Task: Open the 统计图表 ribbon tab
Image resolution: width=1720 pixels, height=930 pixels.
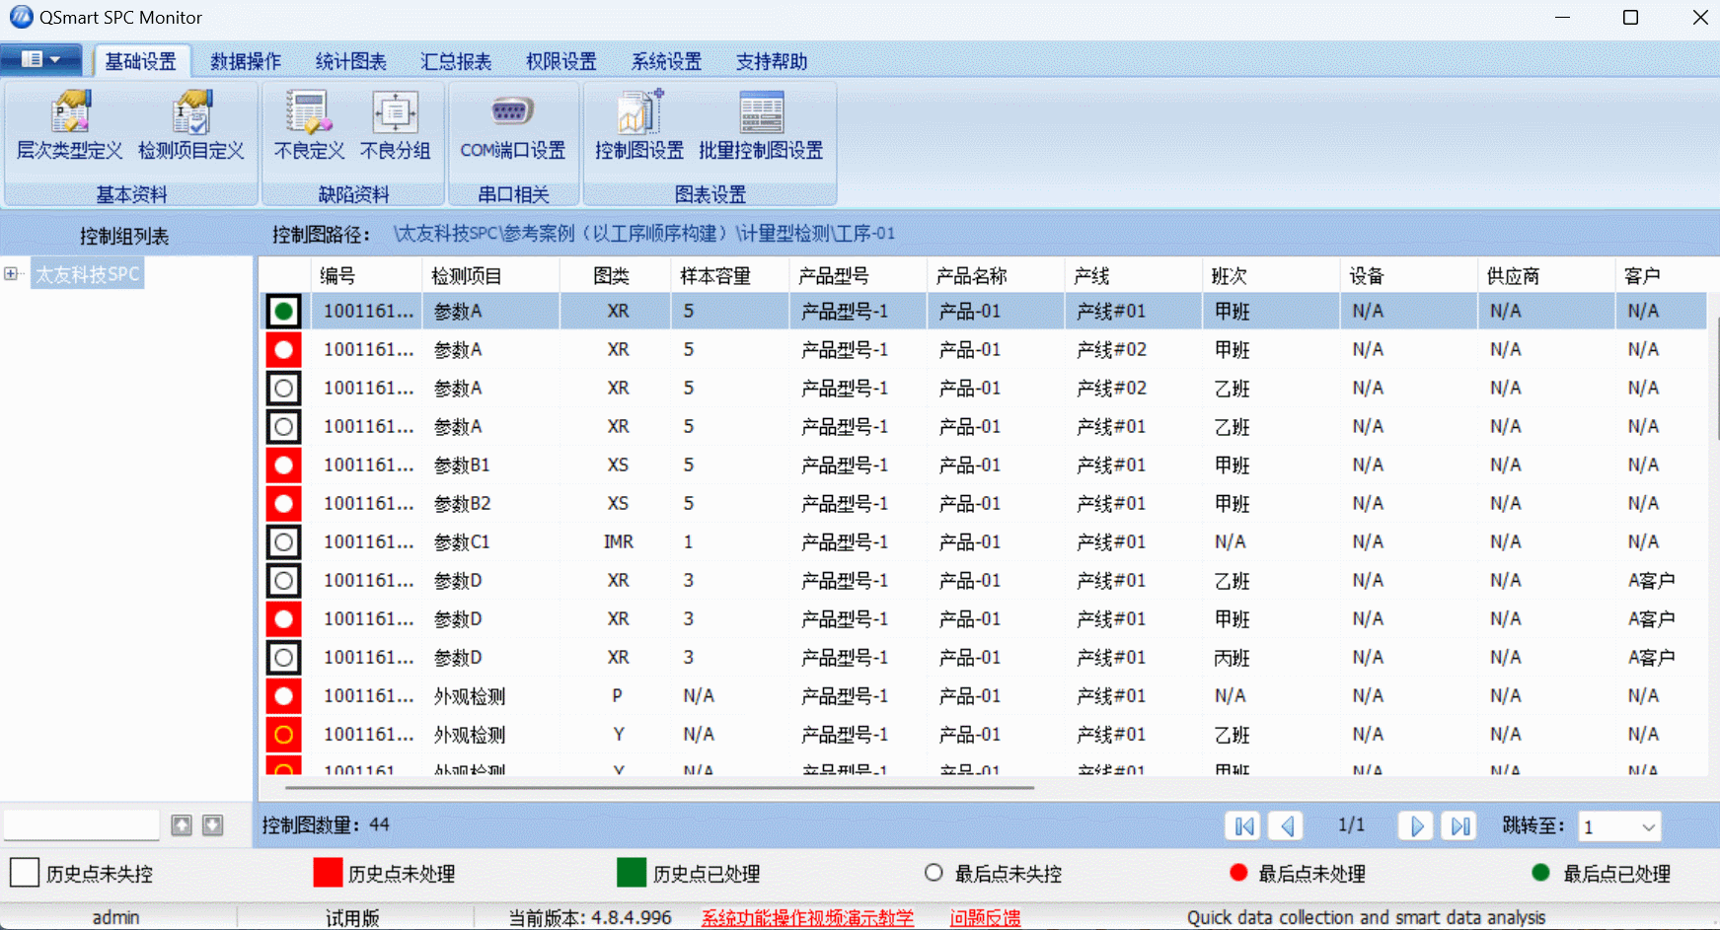Action: click(350, 60)
